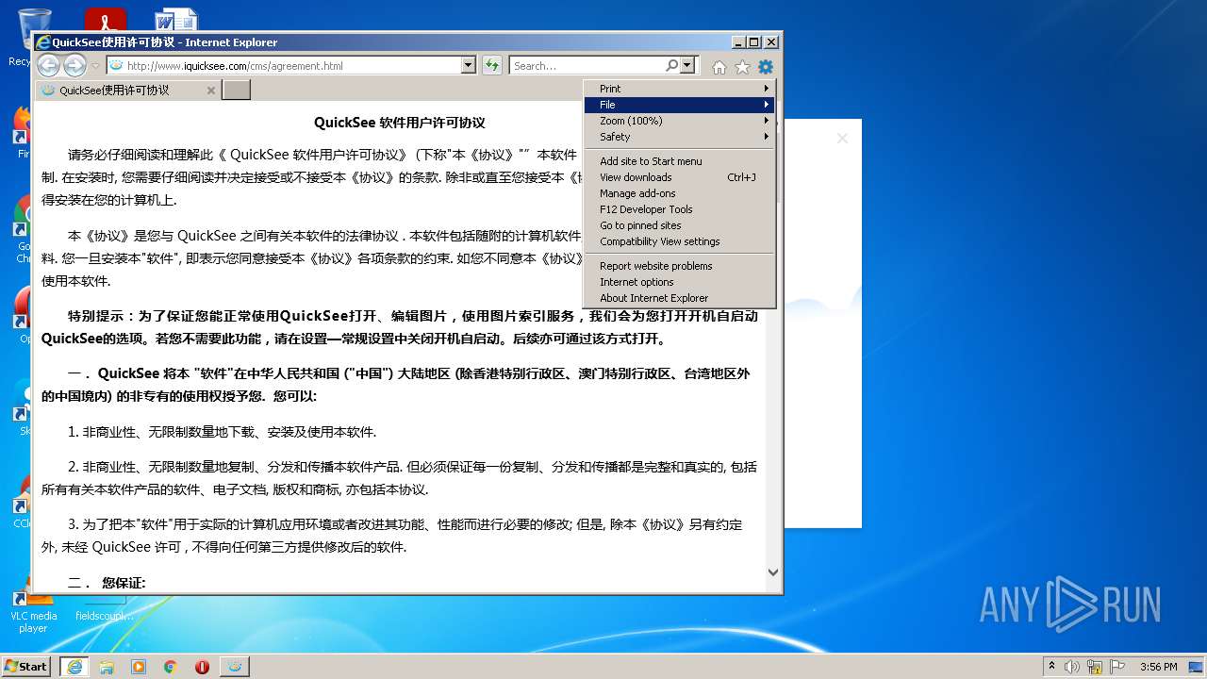Screen dimensions: 1207x679
Task: Click the scroll down arrow of page
Action: click(x=773, y=571)
